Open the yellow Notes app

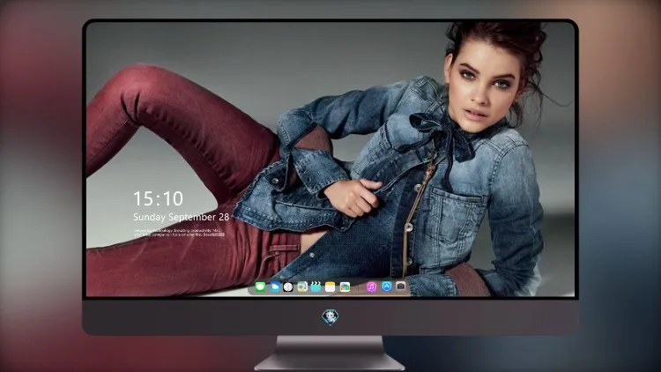(330, 287)
